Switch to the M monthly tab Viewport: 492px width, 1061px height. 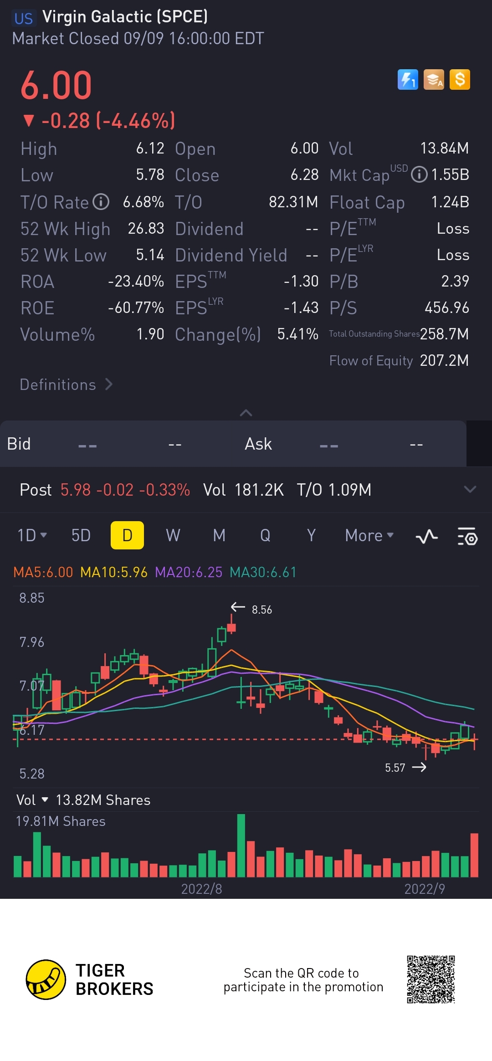(x=219, y=535)
